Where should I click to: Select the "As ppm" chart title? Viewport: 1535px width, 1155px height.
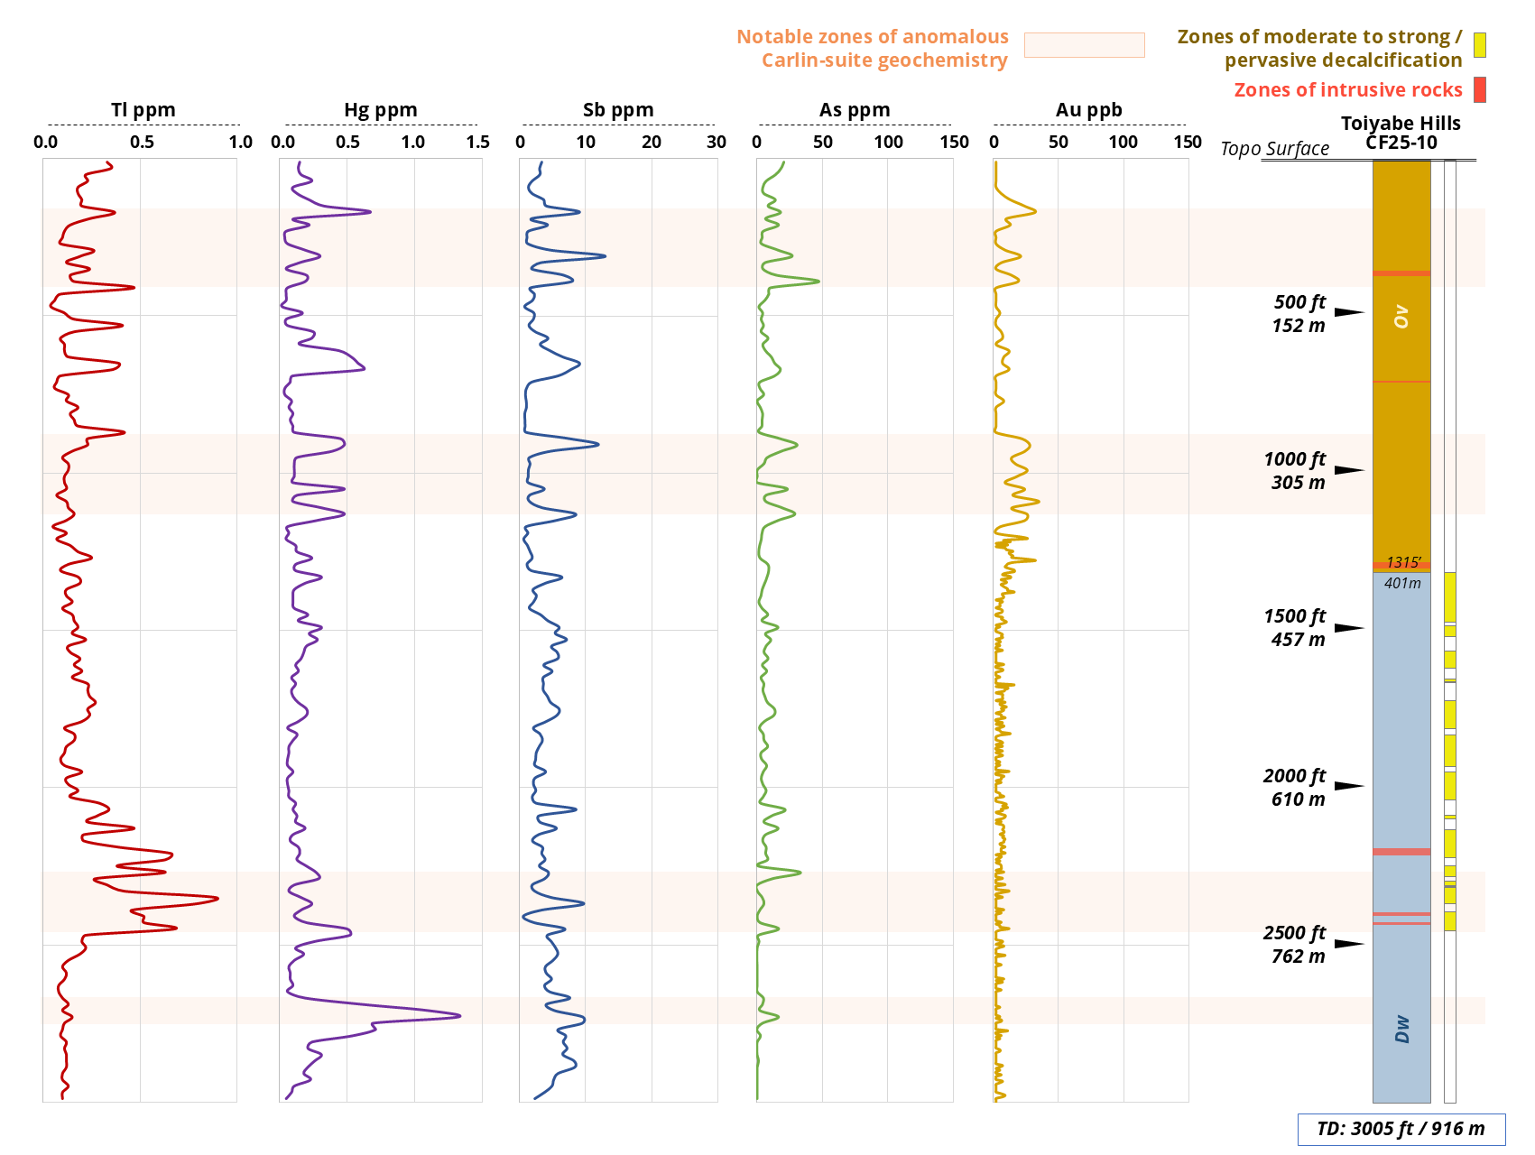[x=855, y=110]
